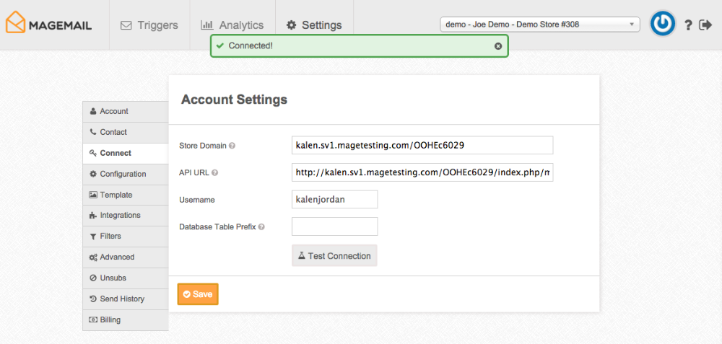Select Account in the sidebar
This screenshot has height=344, width=722.
[x=114, y=112]
